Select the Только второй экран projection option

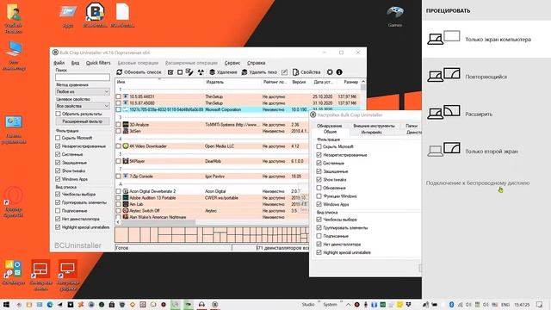(x=486, y=152)
